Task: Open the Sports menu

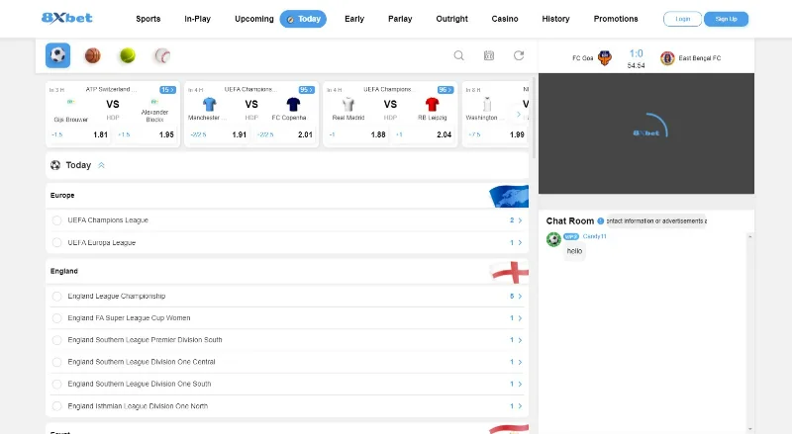Action: coord(148,19)
